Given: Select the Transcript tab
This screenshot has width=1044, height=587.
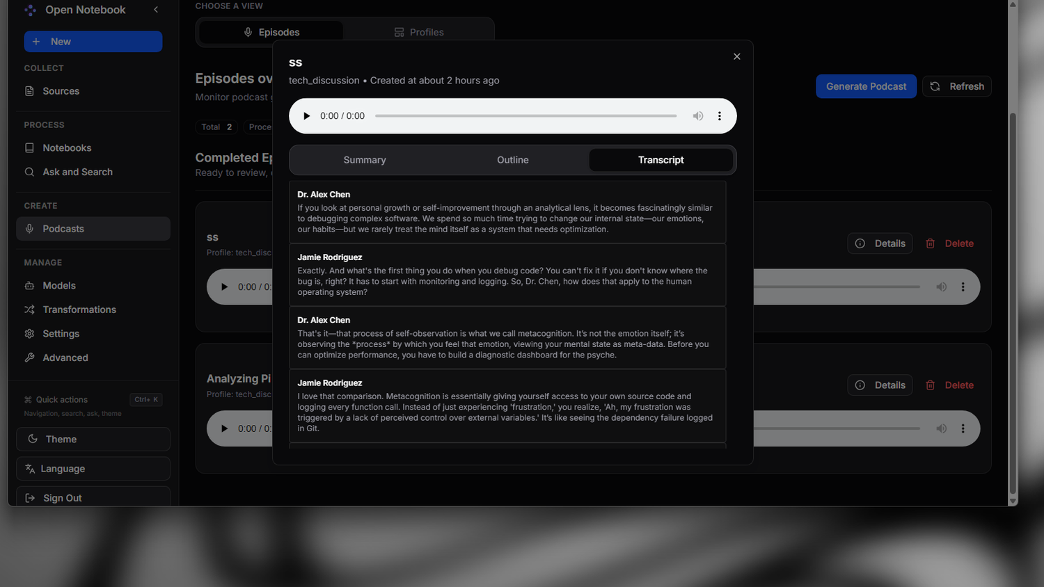Looking at the screenshot, I should 661,160.
